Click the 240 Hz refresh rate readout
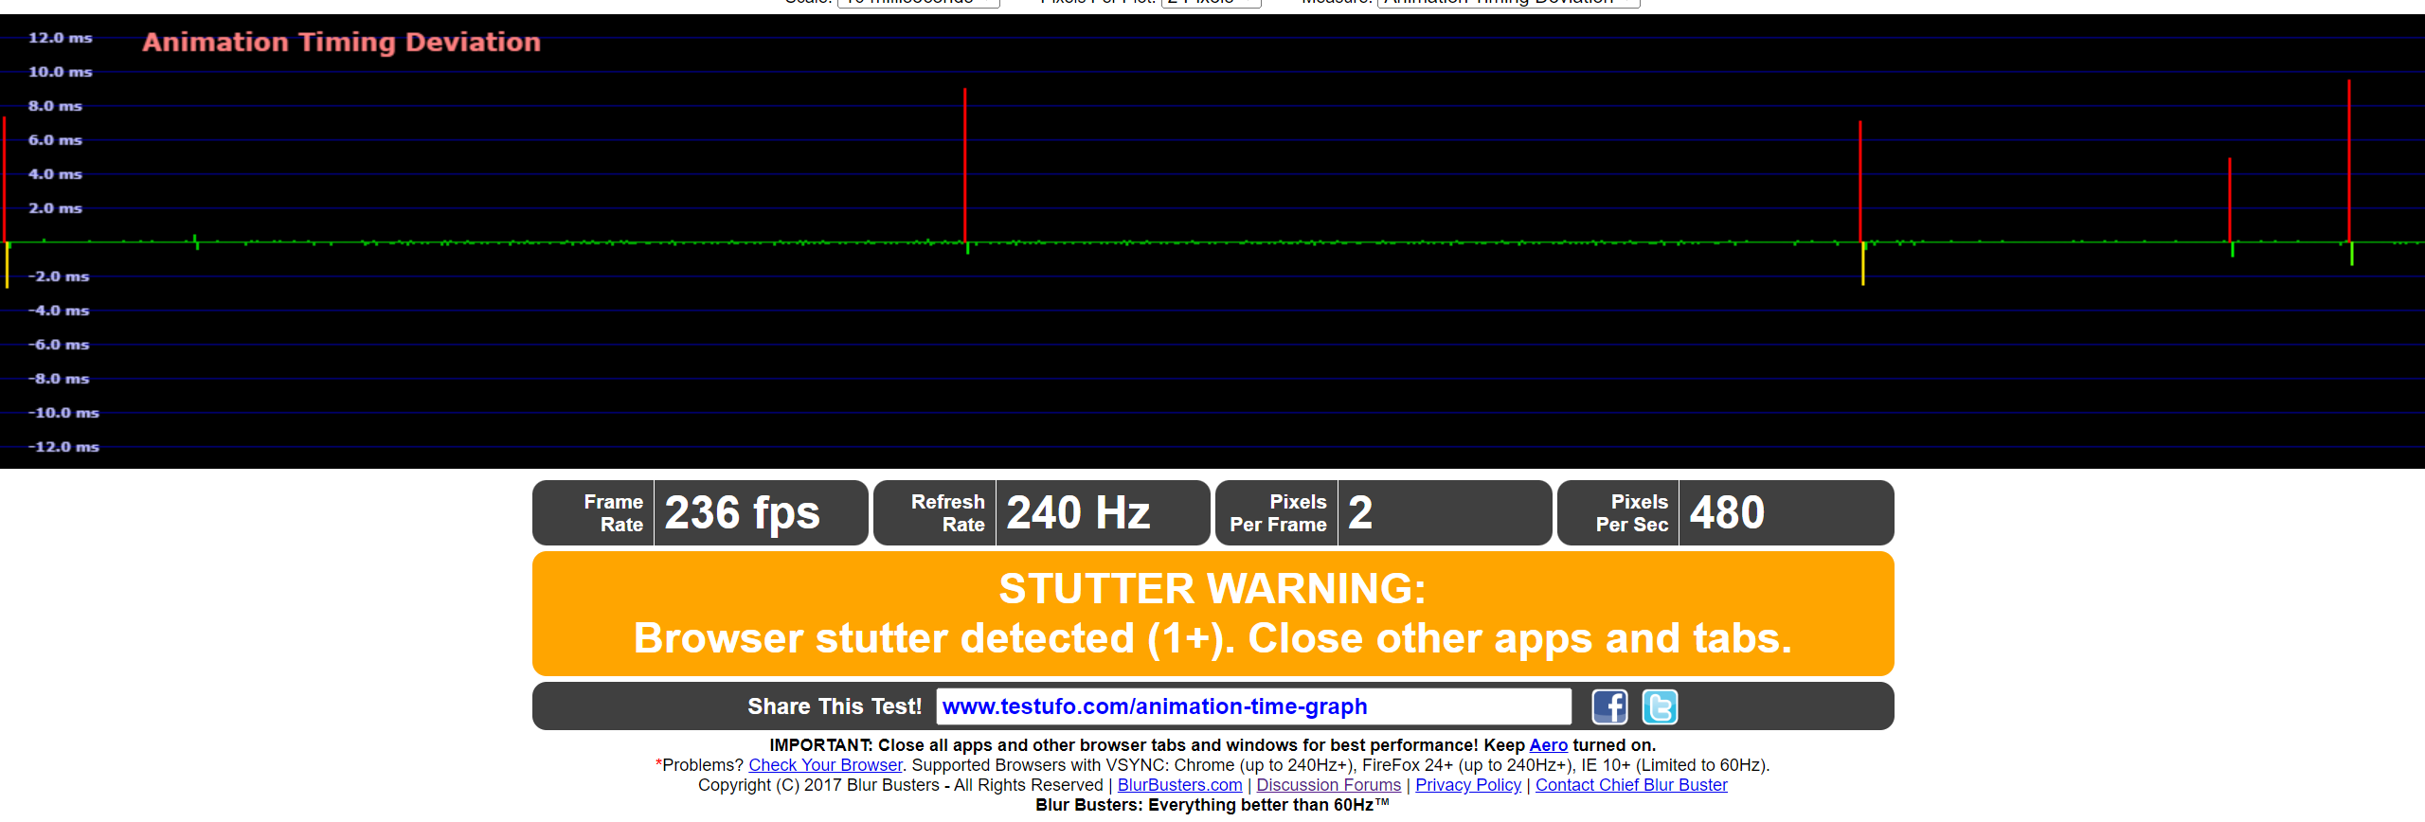Screen dimensions: 2425x822 click(x=1078, y=513)
